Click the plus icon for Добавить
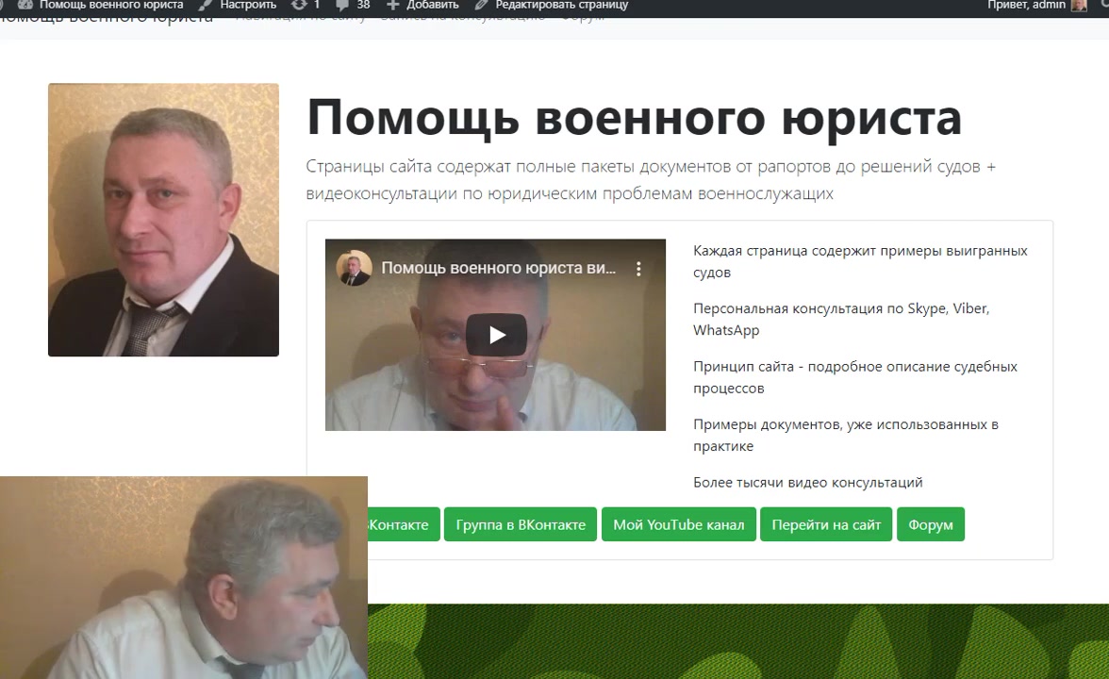 (393, 5)
